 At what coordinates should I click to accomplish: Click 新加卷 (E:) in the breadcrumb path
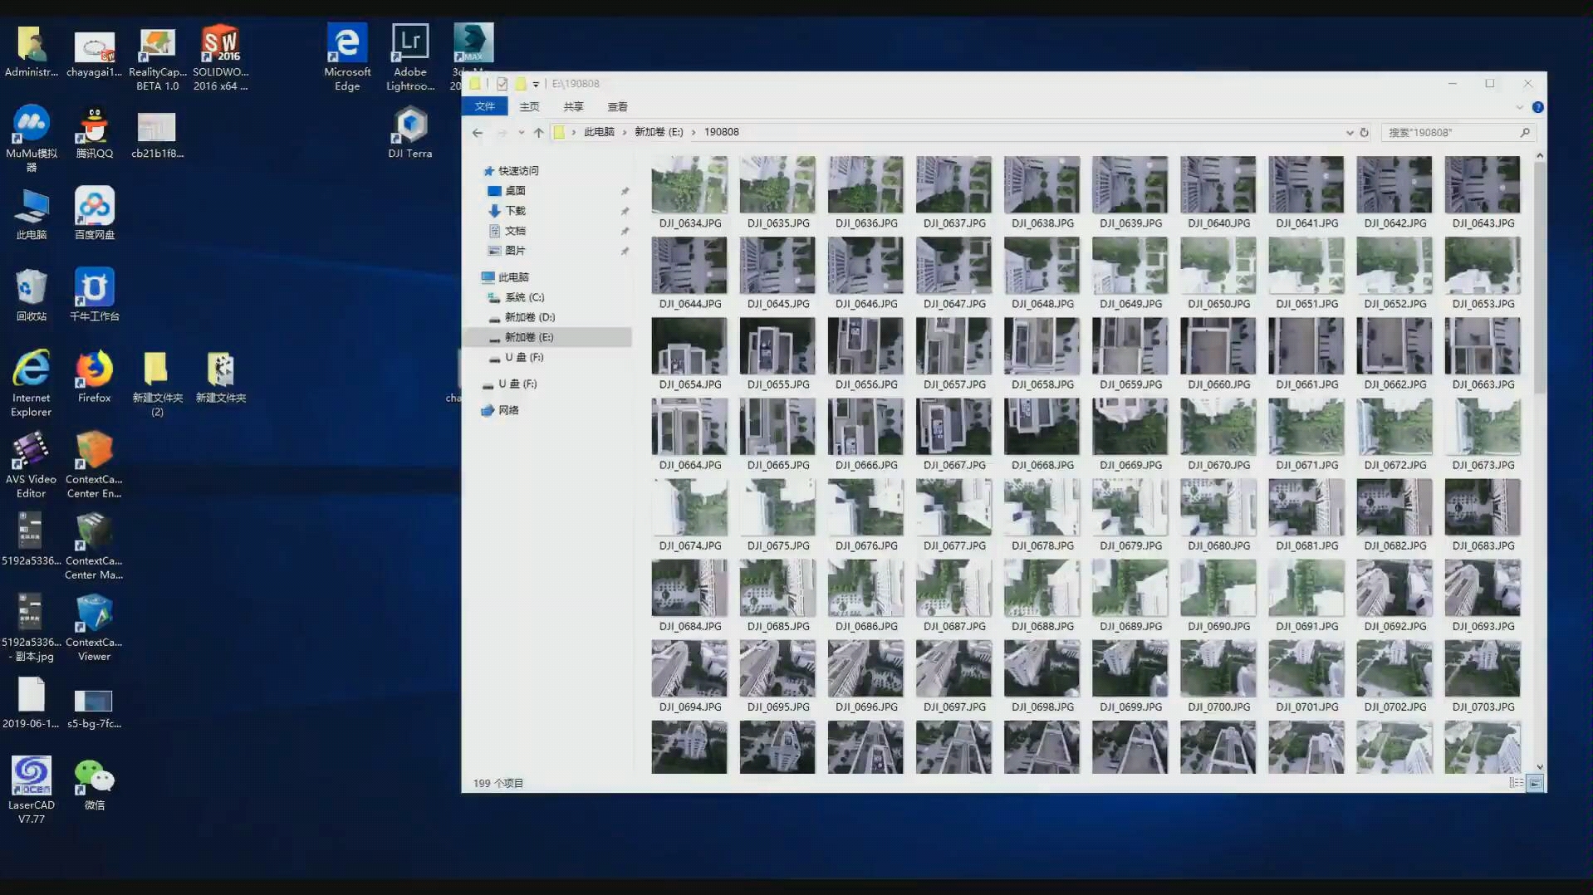click(x=659, y=132)
